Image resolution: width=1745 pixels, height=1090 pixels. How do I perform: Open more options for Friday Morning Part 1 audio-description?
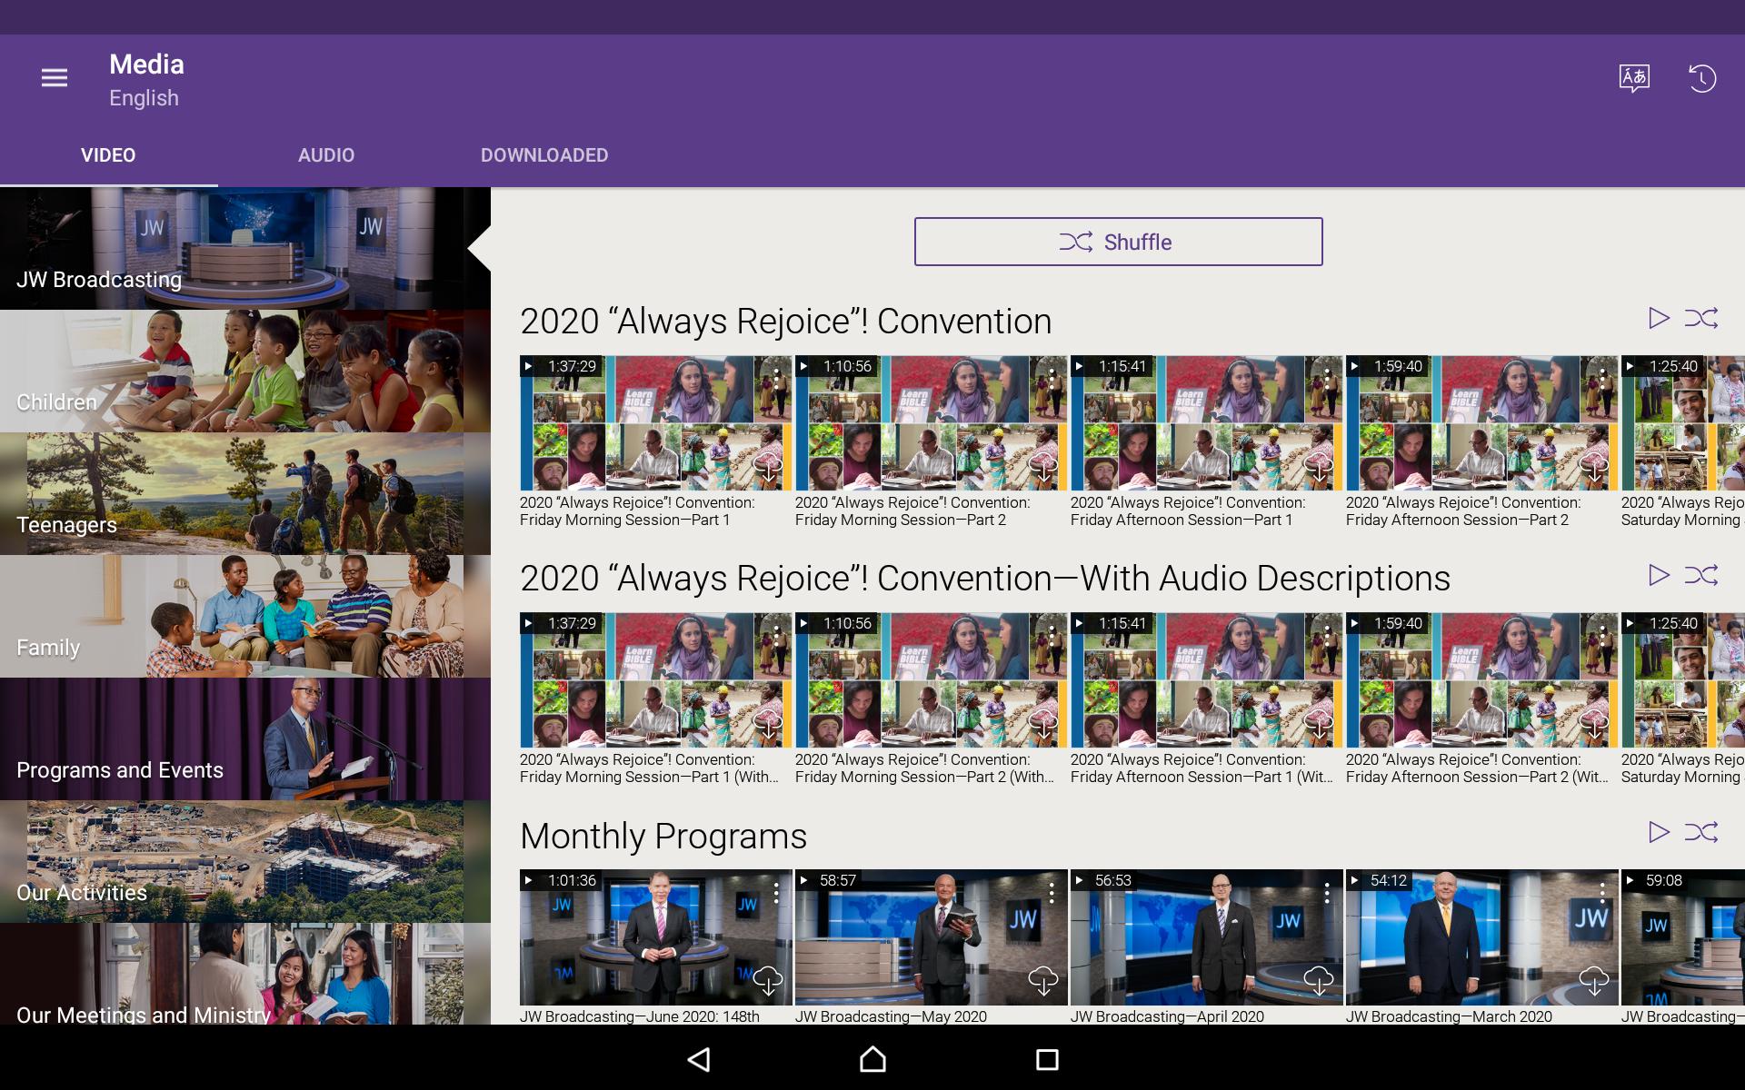coord(777,636)
